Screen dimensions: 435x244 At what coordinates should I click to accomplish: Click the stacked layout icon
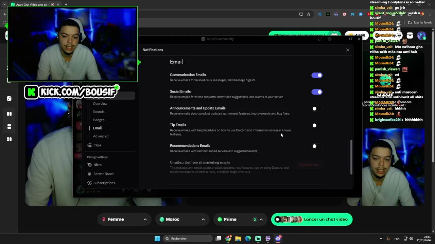tap(9, 126)
